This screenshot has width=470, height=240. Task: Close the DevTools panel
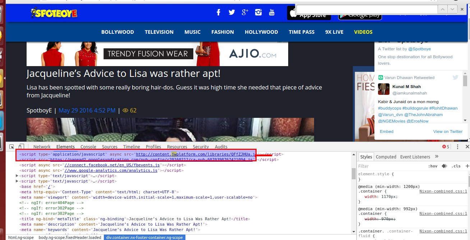[467, 147]
